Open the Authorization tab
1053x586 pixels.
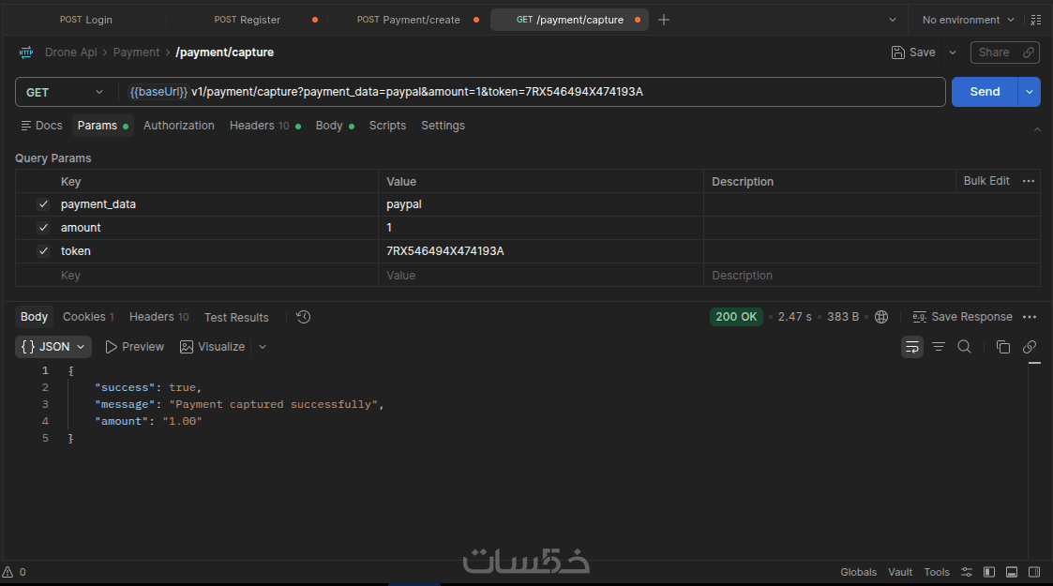point(179,126)
